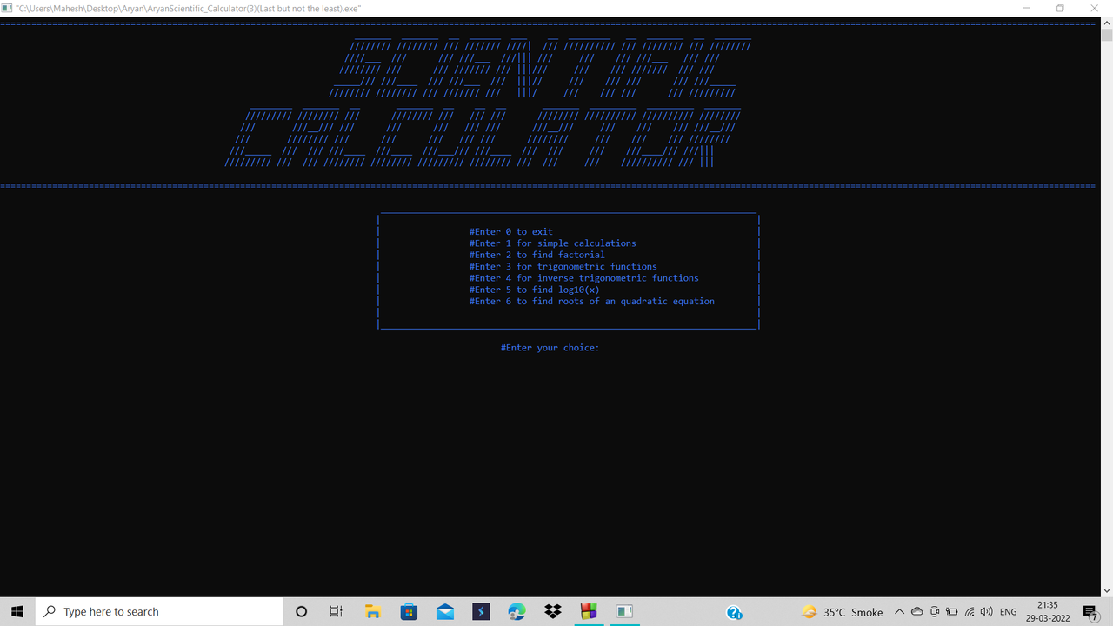Viewport: 1113px width, 626px height.
Task: Click the Windows Start button
Action: point(17,611)
